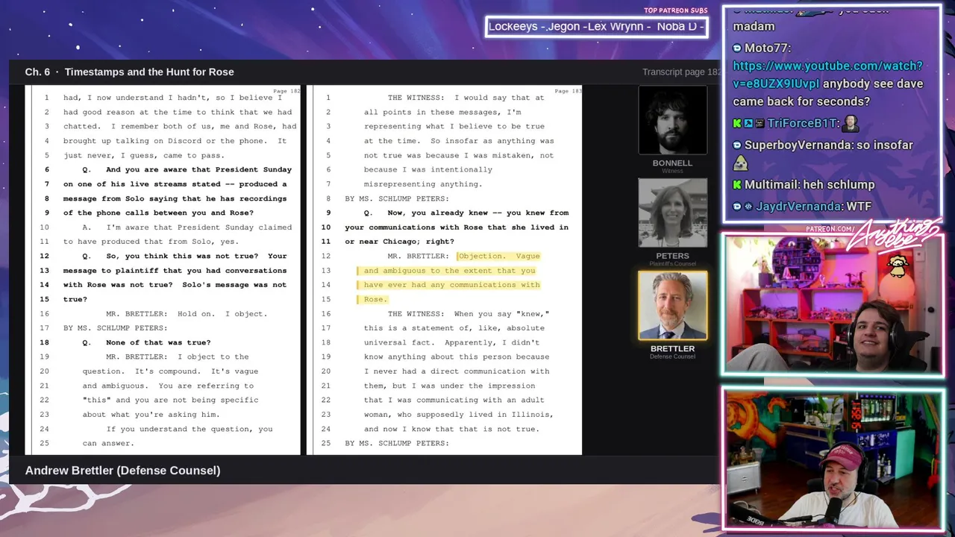The height and width of the screenshot is (537, 955).
Task: Select the Bonnell witness portrait
Action: [x=672, y=121]
